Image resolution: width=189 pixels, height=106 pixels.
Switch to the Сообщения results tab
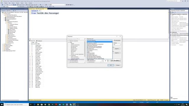point(39,41)
